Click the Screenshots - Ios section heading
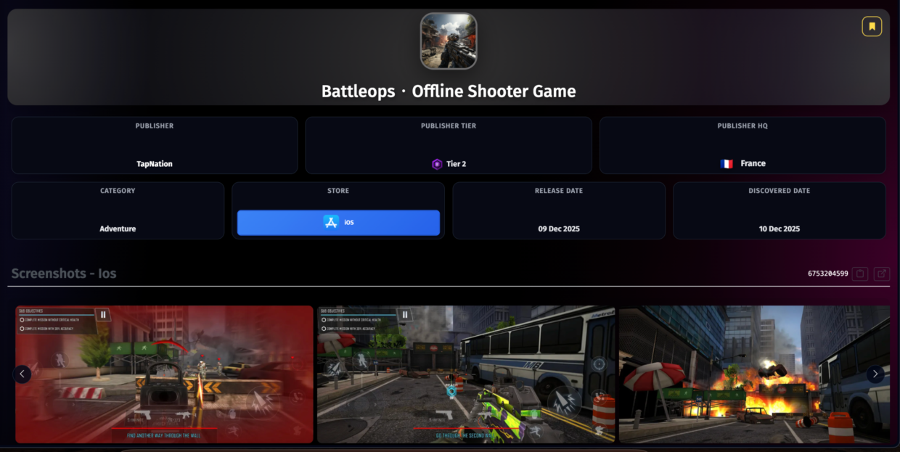 coord(64,274)
